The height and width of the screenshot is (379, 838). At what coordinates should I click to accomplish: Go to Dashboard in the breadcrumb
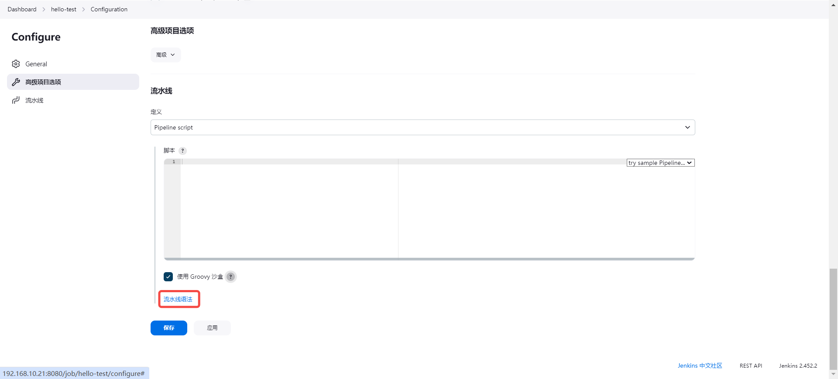22,9
